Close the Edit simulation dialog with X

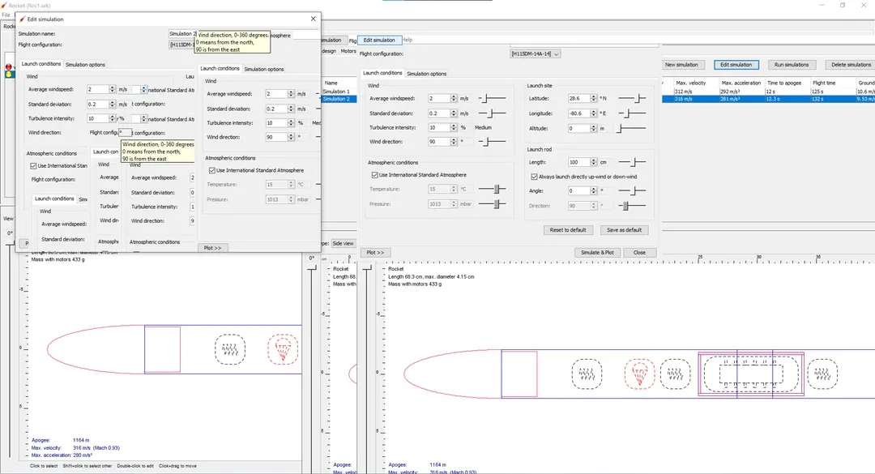[314, 19]
